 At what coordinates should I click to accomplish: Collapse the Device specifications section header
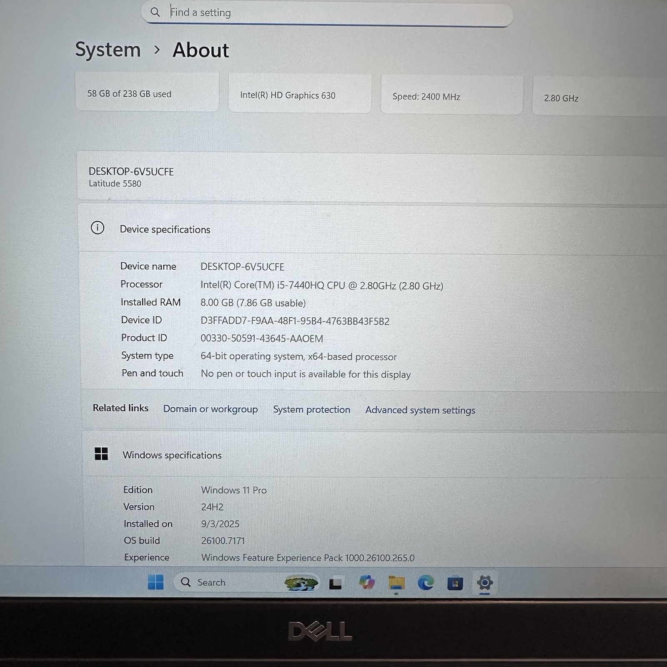click(x=372, y=229)
